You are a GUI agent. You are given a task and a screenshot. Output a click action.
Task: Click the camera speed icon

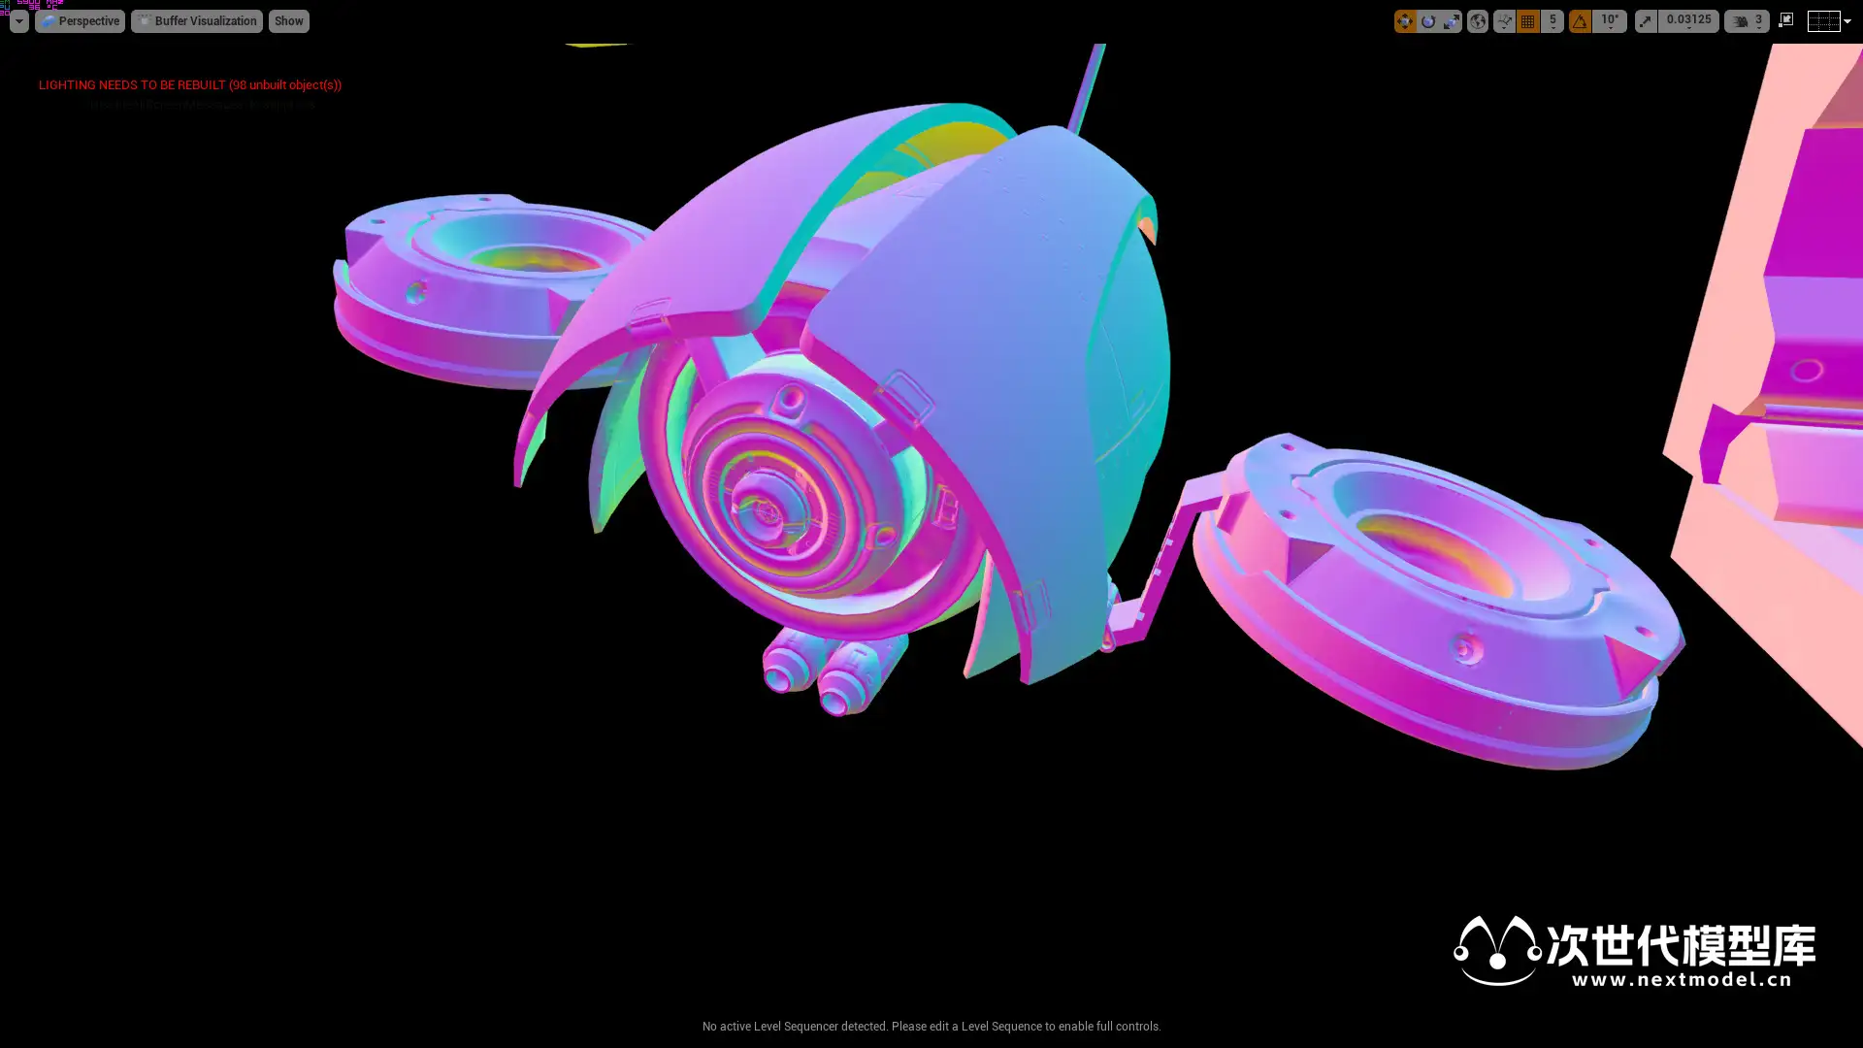(x=1741, y=20)
